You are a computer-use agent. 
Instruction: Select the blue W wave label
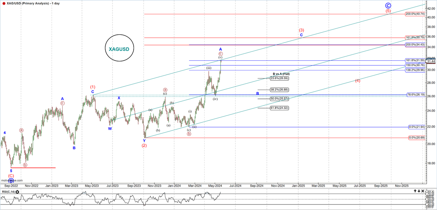110,129
